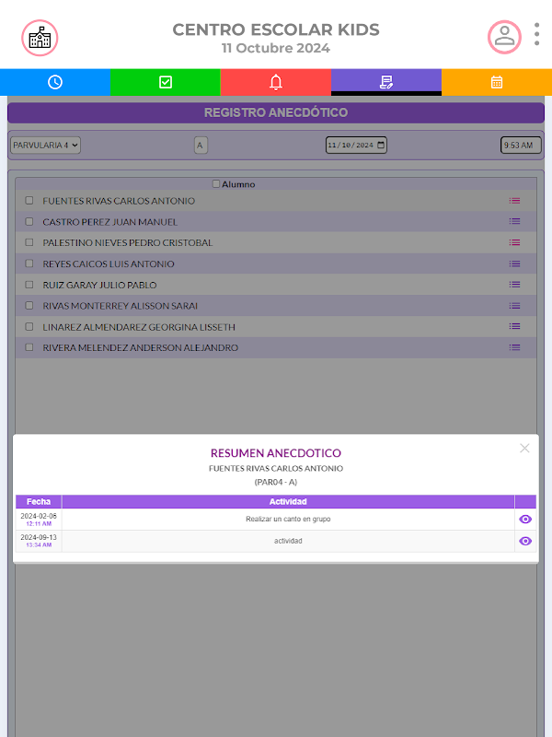Select student name REYES CAICOS LUIS ANTONIO
The image size is (552, 737).
pos(109,263)
